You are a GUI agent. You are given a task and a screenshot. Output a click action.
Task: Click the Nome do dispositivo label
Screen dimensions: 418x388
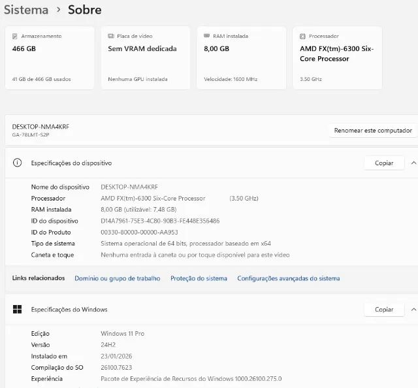60,187
